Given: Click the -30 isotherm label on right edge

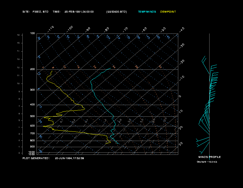Looking at the screenshot, I should 182,46.
